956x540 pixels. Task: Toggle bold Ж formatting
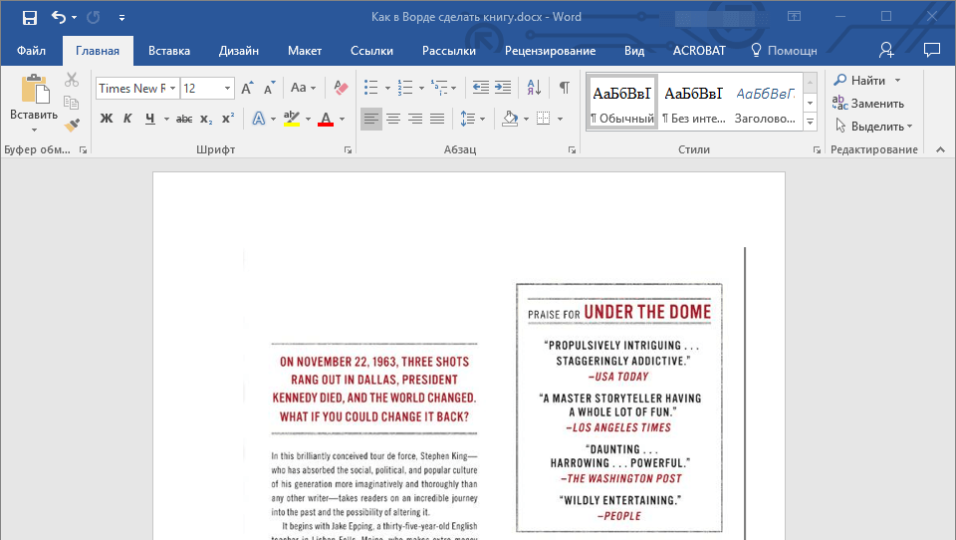107,119
